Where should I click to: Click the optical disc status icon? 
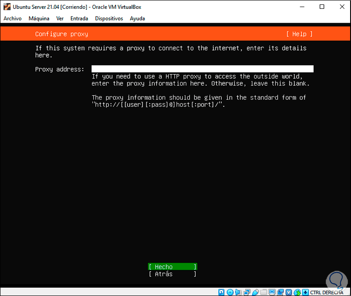230,292
